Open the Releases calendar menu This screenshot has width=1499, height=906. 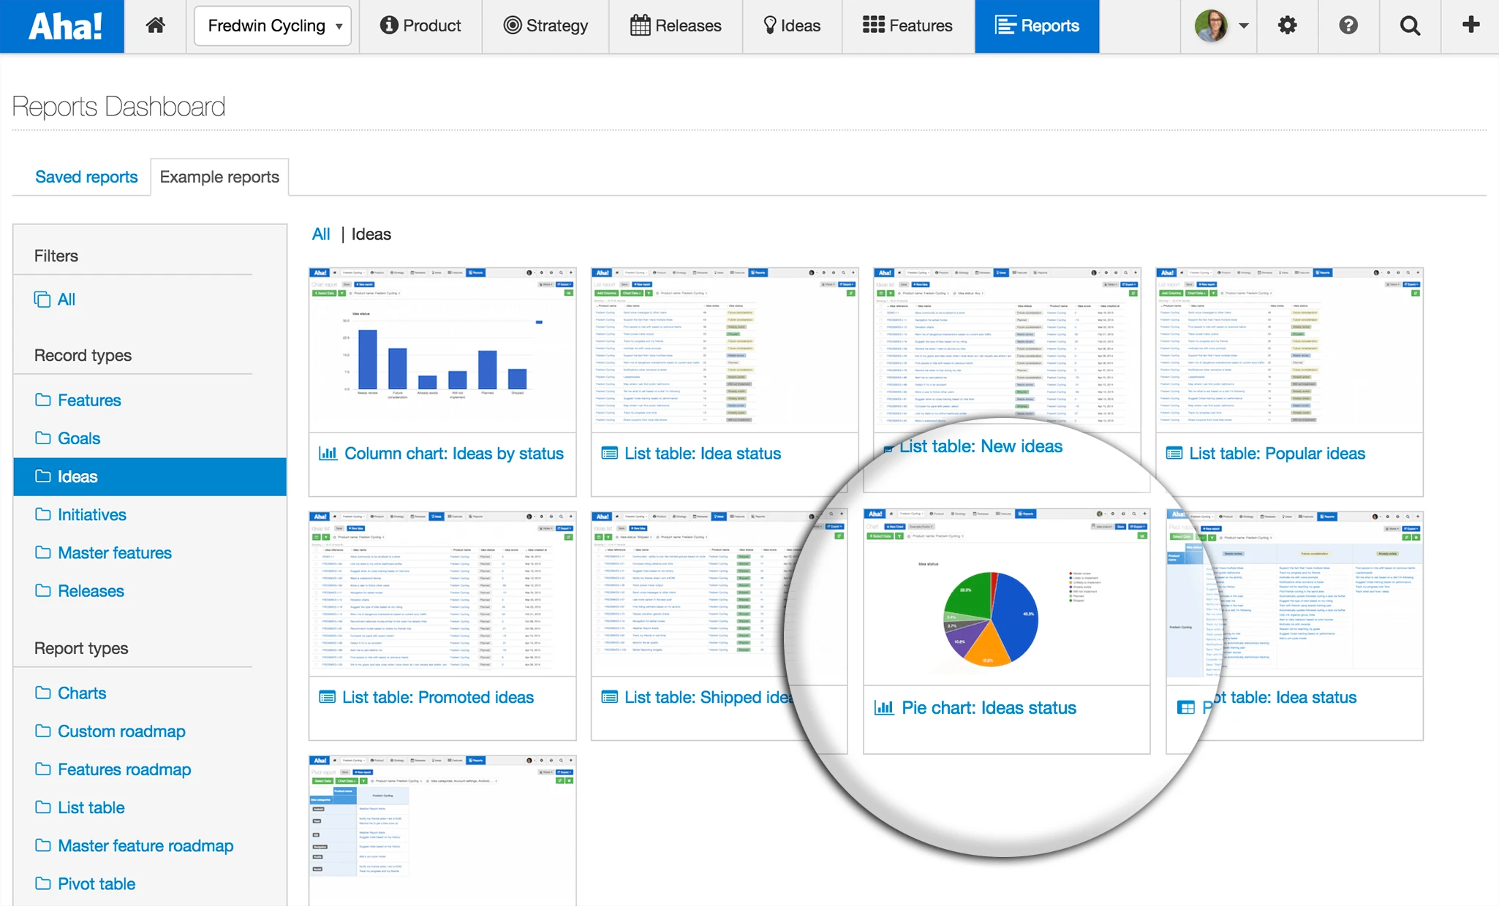click(675, 26)
